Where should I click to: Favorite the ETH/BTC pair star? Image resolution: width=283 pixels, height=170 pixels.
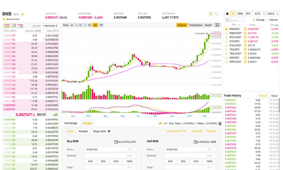pos(226,41)
